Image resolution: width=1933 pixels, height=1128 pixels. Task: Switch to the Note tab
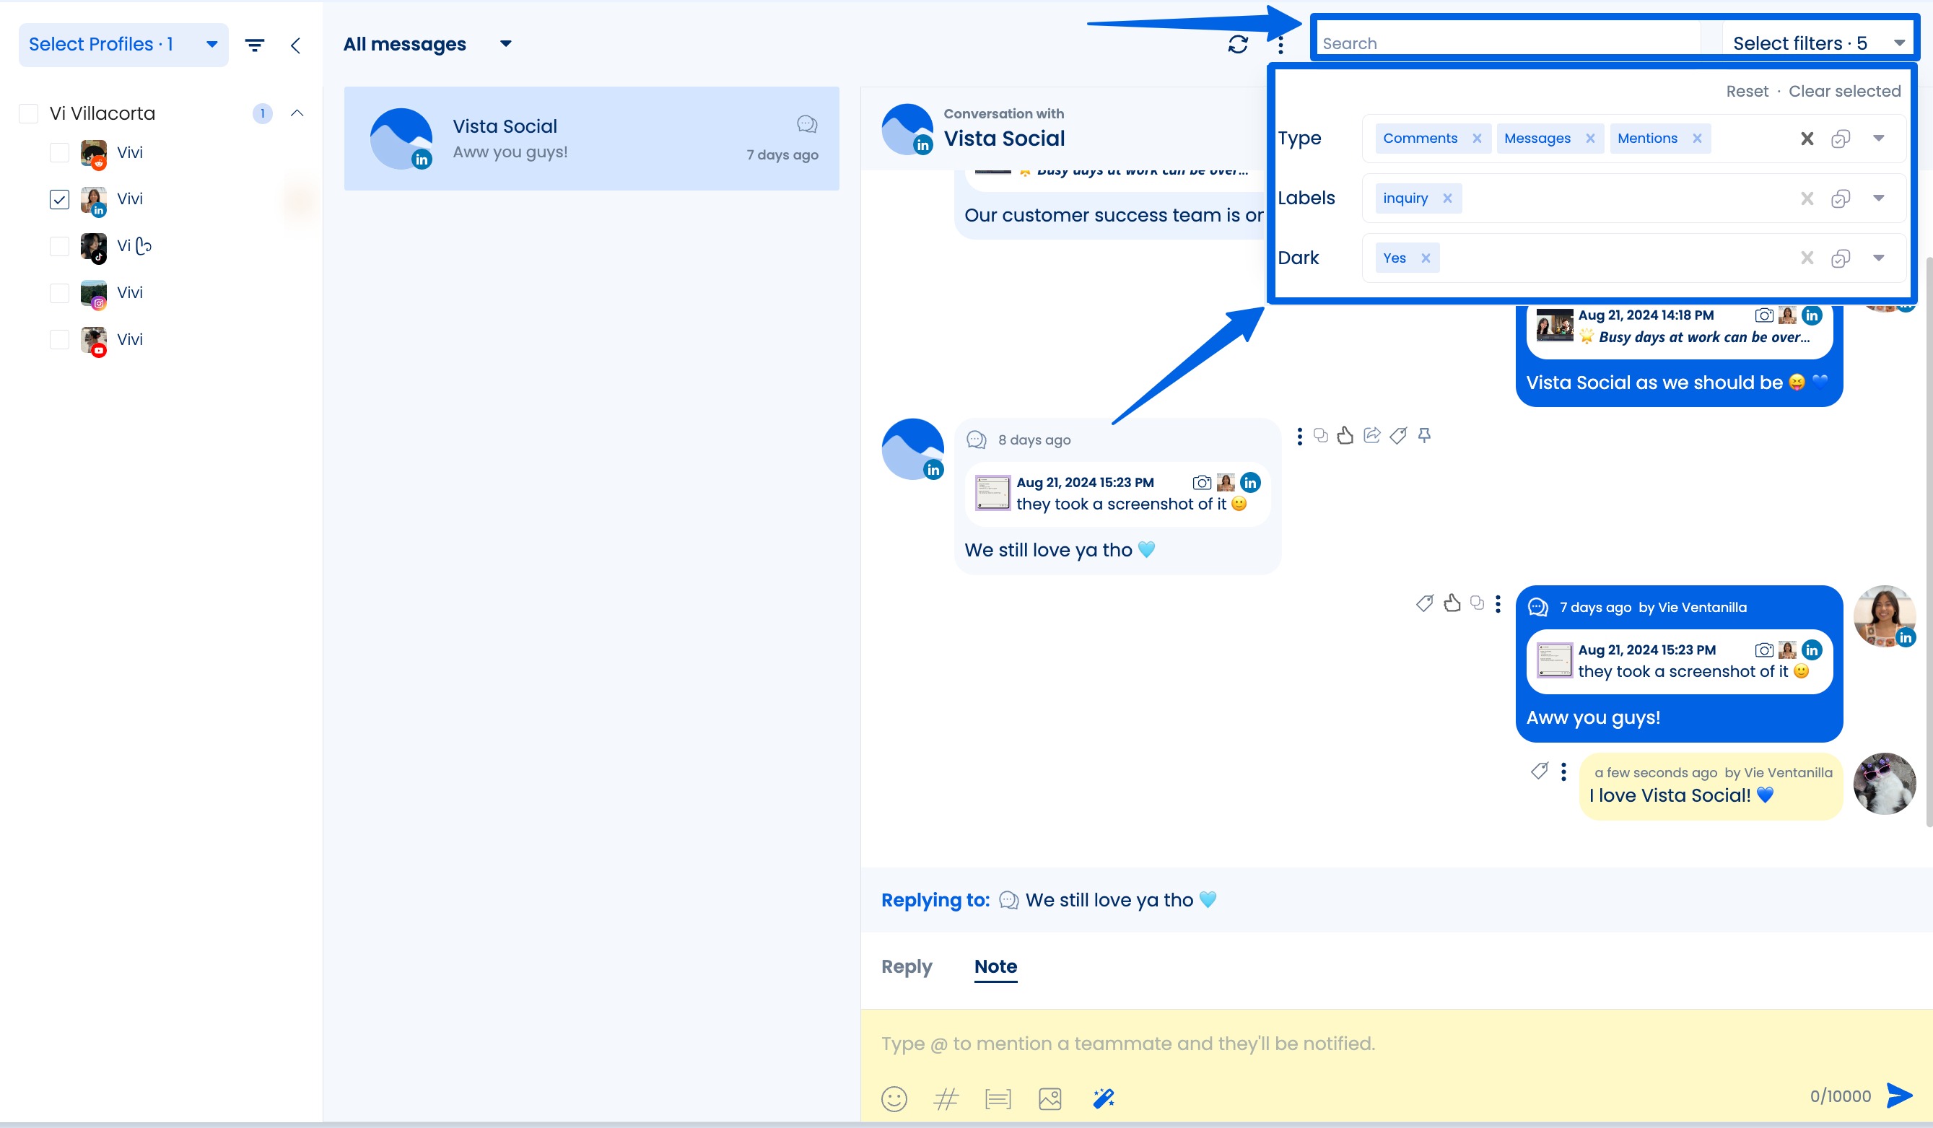click(995, 966)
